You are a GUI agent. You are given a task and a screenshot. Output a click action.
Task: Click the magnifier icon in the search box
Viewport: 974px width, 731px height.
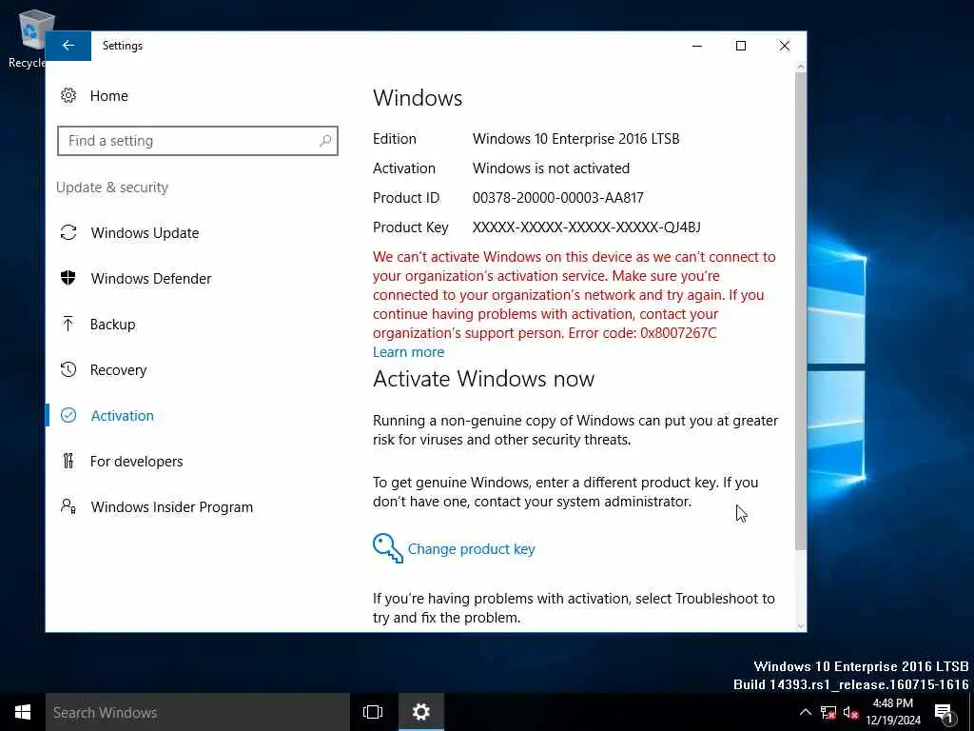[x=325, y=141]
